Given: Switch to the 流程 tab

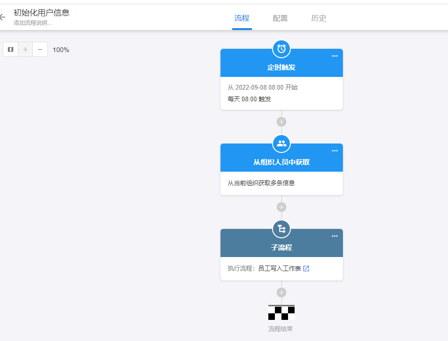Looking at the screenshot, I should pyautogui.click(x=242, y=18).
